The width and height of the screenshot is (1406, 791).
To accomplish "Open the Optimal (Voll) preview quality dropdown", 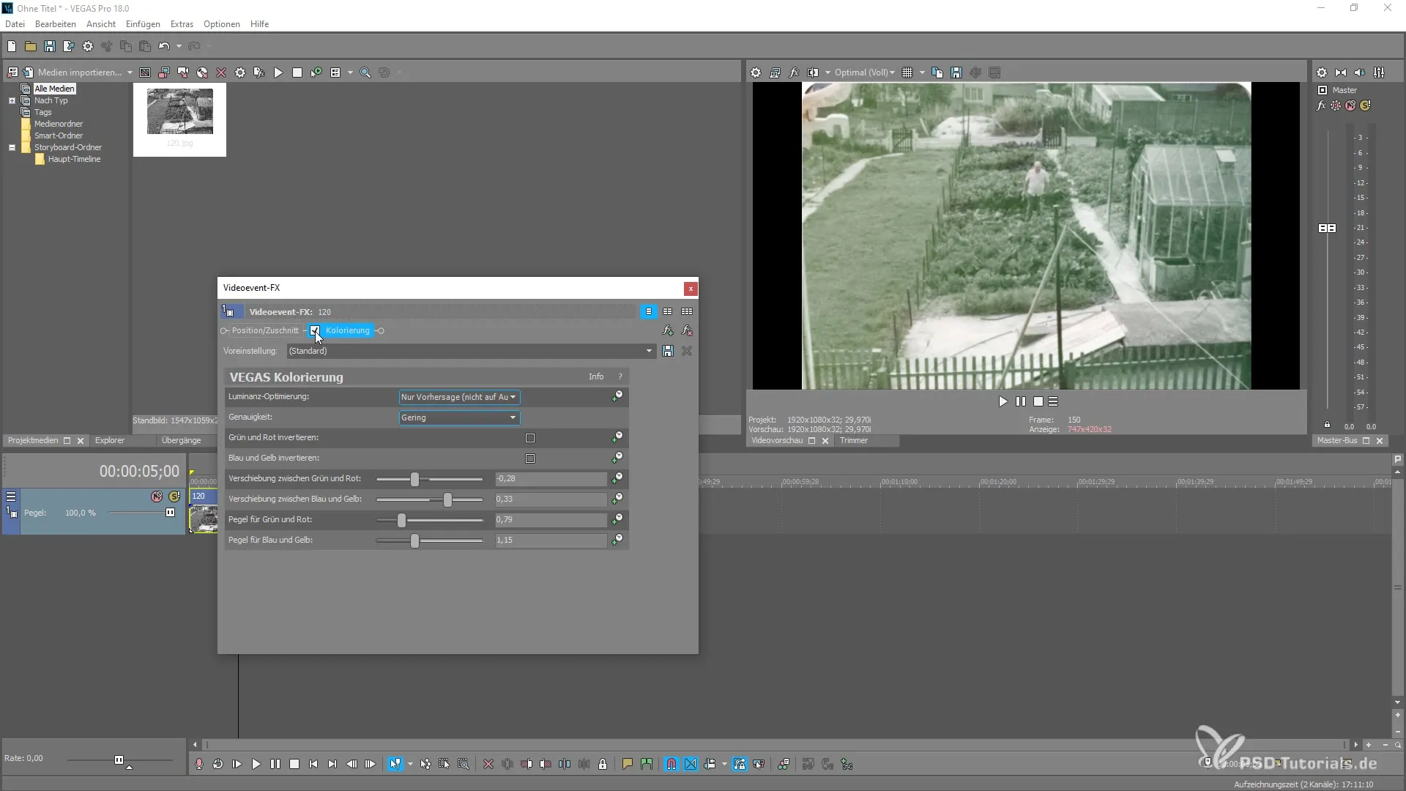I will (864, 73).
